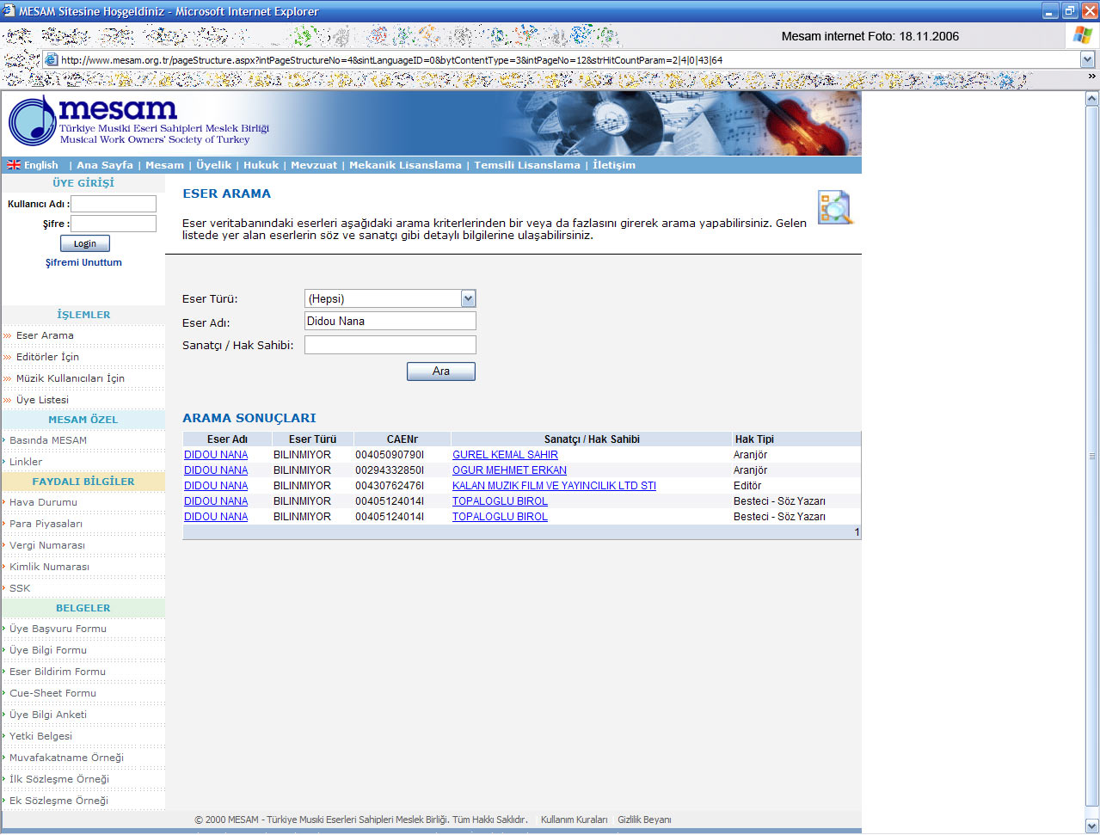Open the İletişim page
Viewport: 1100px width, 835px height.
[x=614, y=165]
